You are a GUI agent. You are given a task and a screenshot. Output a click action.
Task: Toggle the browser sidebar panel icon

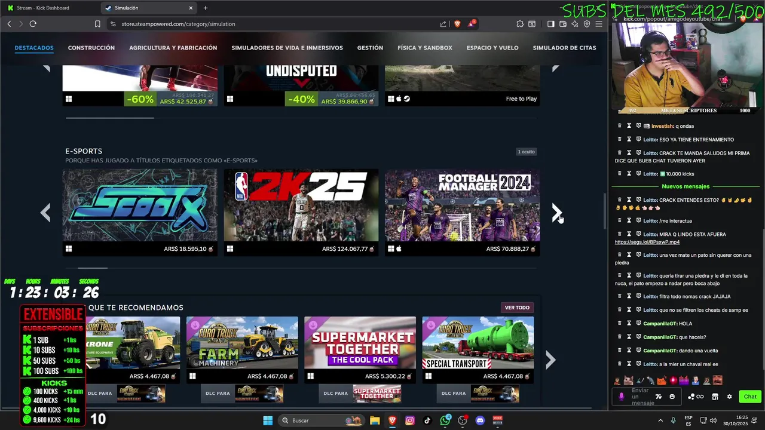[x=551, y=24]
